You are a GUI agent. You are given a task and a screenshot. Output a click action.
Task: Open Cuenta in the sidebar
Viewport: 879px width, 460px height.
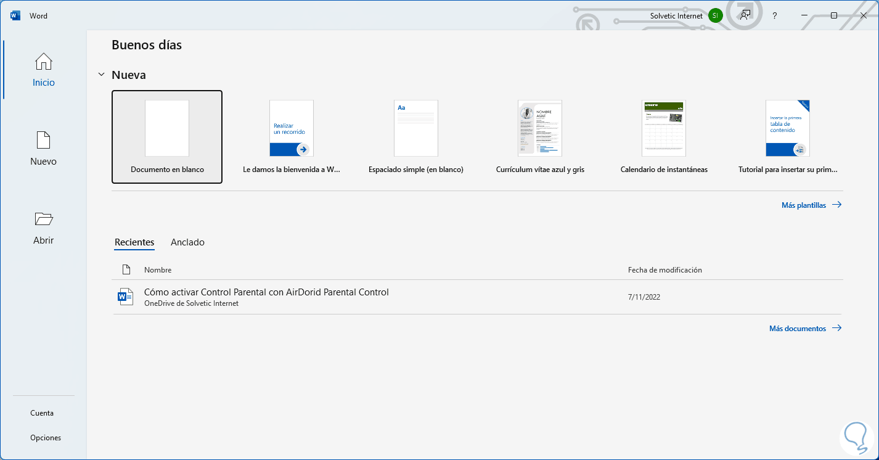pyautogui.click(x=42, y=413)
